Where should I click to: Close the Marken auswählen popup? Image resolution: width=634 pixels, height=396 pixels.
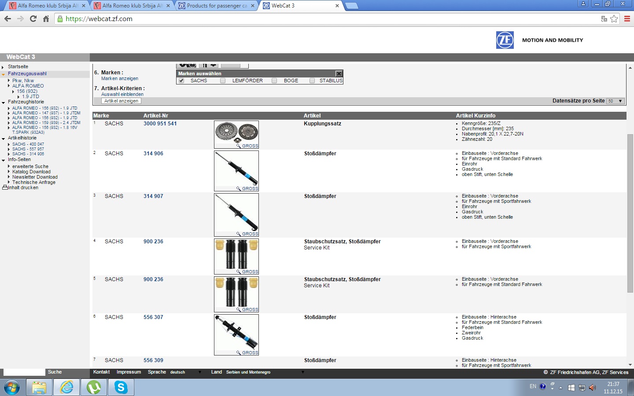pos(339,73)
